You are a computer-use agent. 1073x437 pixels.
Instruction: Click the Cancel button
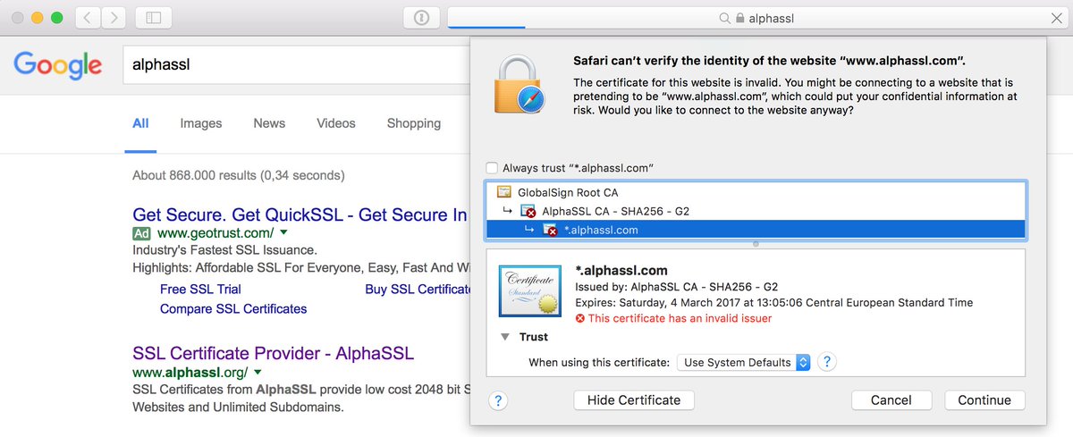pos(891,400)
